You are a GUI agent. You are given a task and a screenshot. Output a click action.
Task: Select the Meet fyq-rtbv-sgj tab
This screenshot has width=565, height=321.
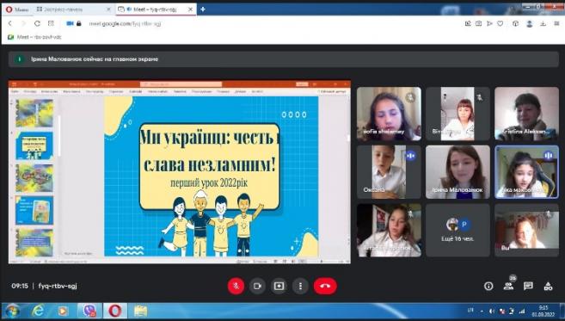[x=156, y=9]
